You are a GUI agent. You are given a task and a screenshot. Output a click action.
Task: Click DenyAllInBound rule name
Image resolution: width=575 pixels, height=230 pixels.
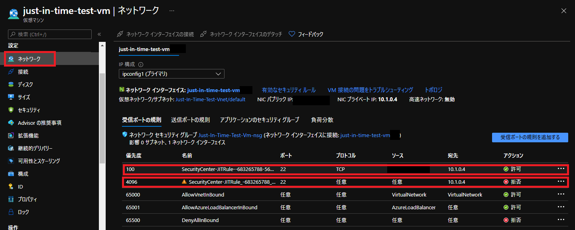(200, 220)
